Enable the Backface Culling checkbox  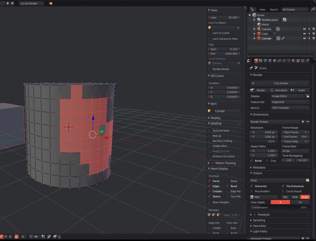click(210, 141)
